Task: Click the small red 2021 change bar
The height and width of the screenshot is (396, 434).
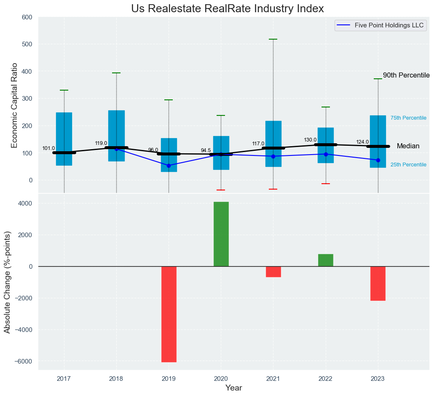Action: (x=273, y=272)
